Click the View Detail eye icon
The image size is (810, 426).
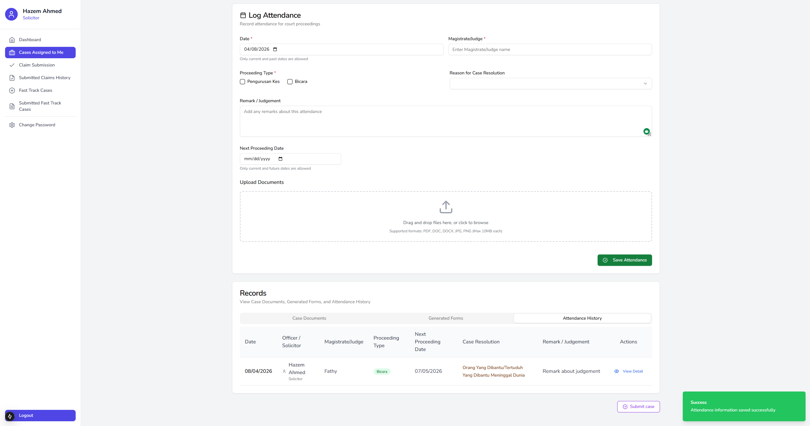tap(617, 371)
